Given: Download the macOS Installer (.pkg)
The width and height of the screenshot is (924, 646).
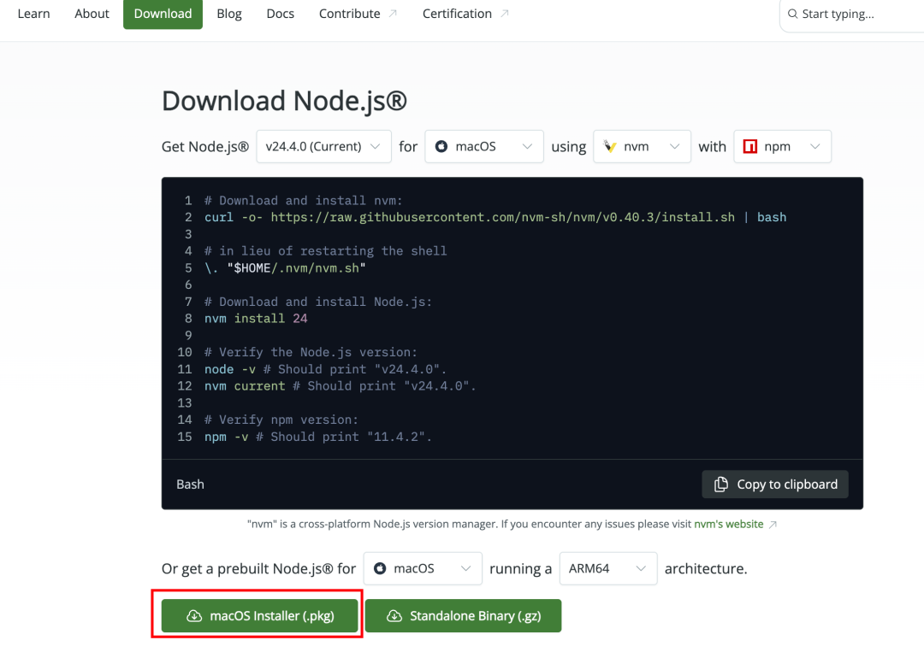Looking at the screenshot, I should tap(259, 616).
